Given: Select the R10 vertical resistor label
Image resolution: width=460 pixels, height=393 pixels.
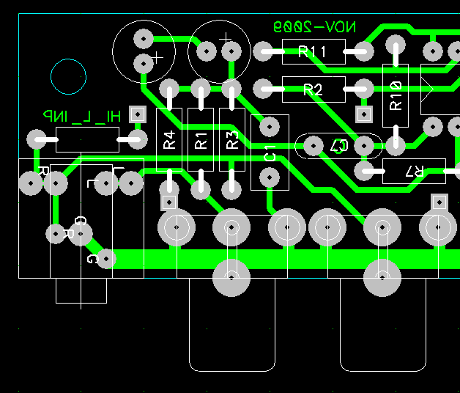Looking at the screenshot, I should pos(396,96).
